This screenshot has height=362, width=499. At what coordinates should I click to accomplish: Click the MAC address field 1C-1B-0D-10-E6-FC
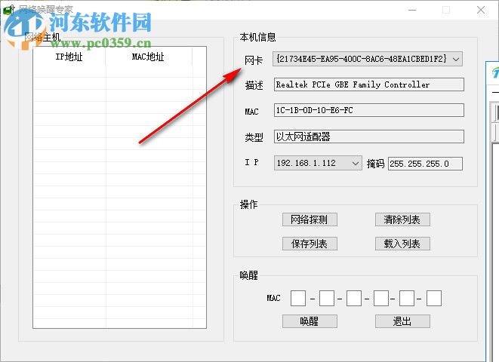[x=369, y=110]
